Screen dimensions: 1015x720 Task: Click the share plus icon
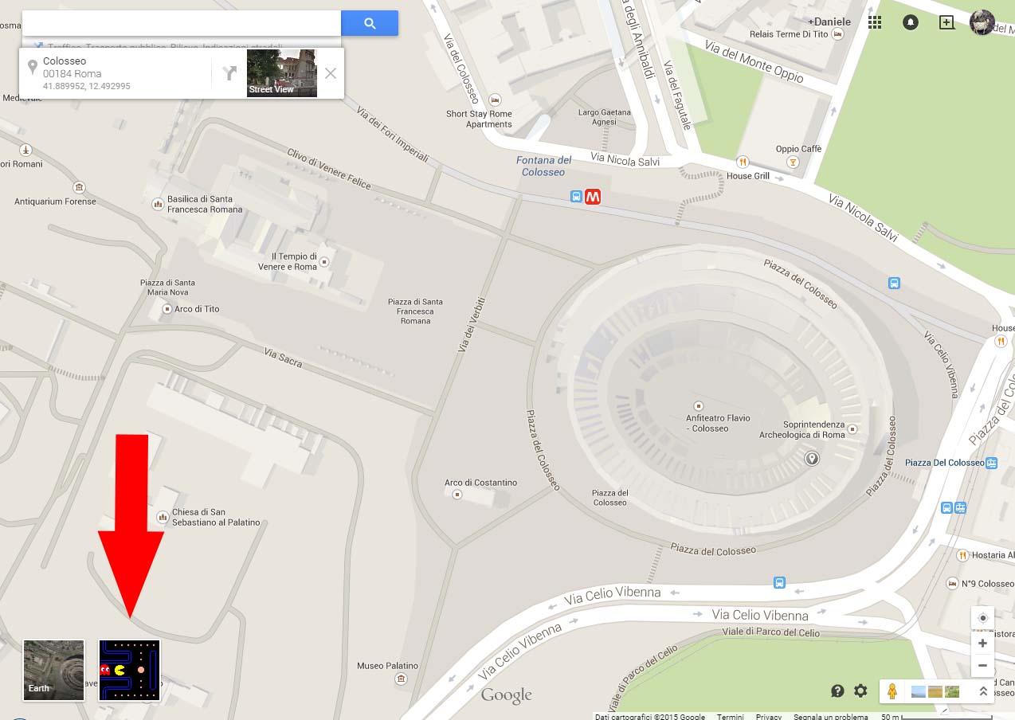[946, 22]
